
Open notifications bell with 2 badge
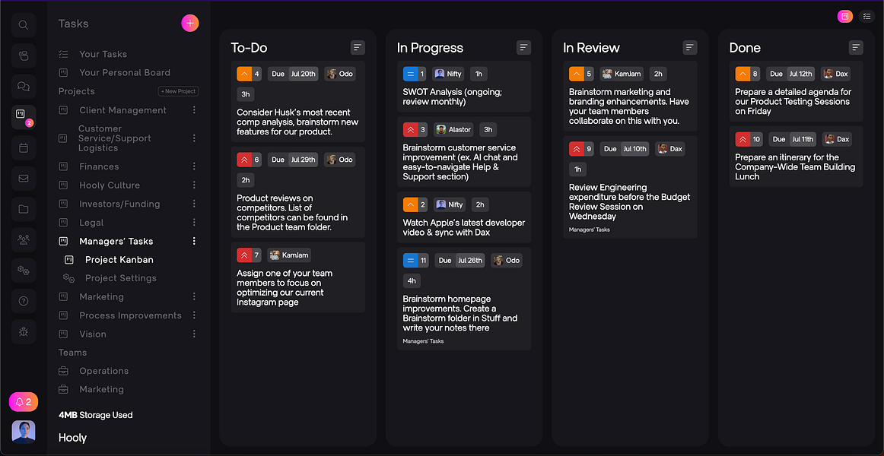pos(24,402)
